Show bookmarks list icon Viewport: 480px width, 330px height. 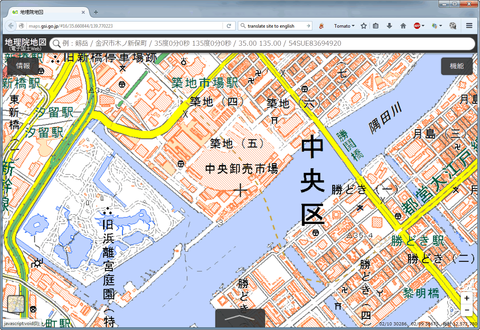[x=376, y=26]
